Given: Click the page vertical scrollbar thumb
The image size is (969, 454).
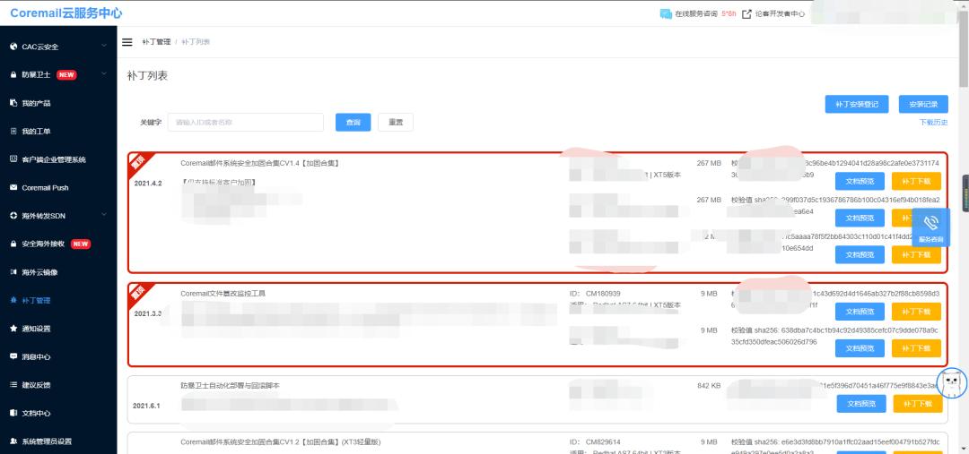Looking at the screenshot, I should point(964,49).
